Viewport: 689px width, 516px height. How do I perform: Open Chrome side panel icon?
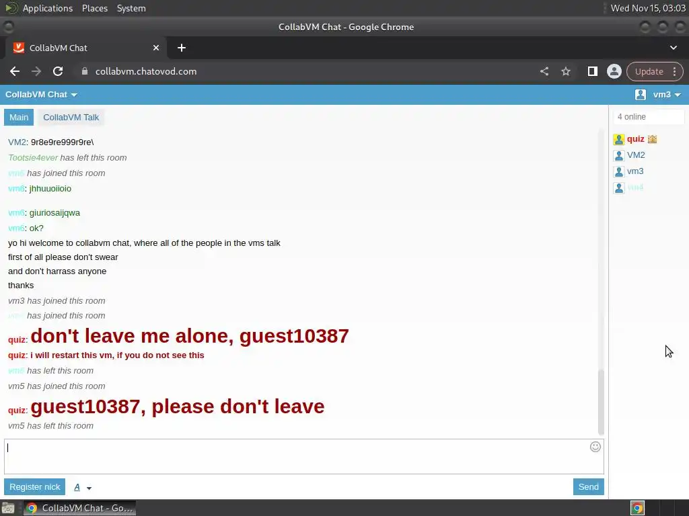click(x=592, y=71)
